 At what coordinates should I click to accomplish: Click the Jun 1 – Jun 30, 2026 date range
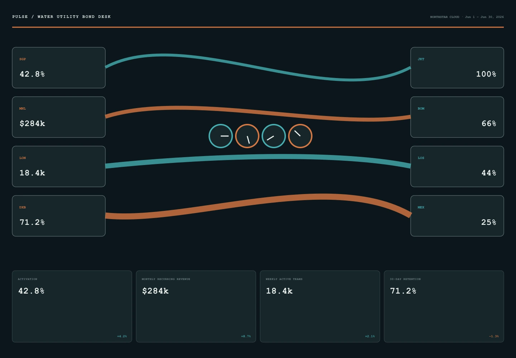pos(484,17)
